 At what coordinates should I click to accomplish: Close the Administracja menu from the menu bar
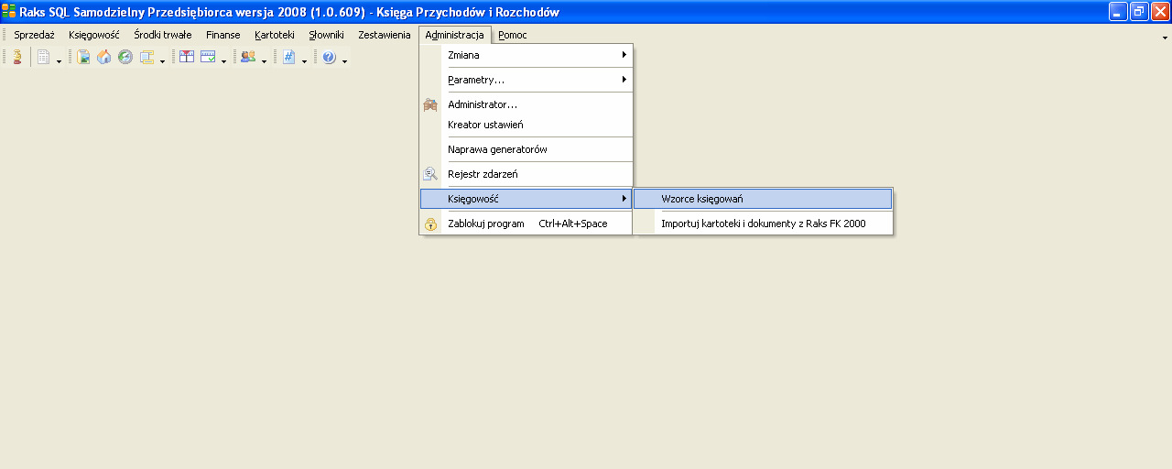click(x=455, y=35)
